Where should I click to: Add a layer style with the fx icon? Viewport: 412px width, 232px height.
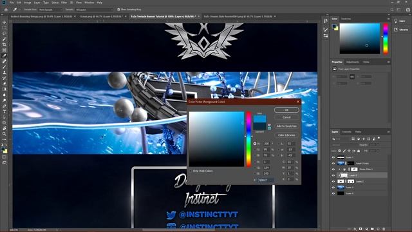pos(355,229)
